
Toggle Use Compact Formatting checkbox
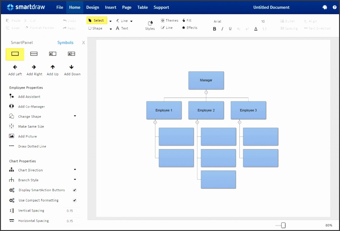click(x=75, y=200)
